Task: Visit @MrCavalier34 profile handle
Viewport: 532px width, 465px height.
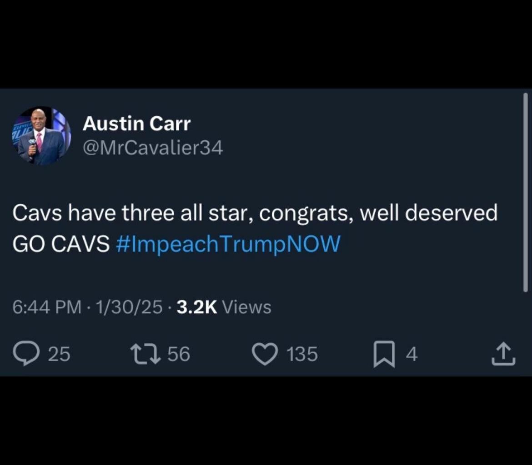Action: (x=153, y=147)
